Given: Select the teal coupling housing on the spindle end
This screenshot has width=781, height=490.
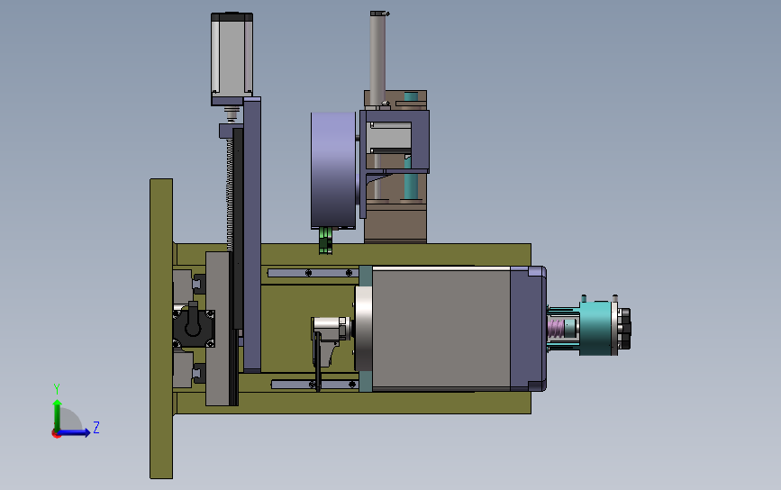Looking at the screenshot, I should [595, 329].
